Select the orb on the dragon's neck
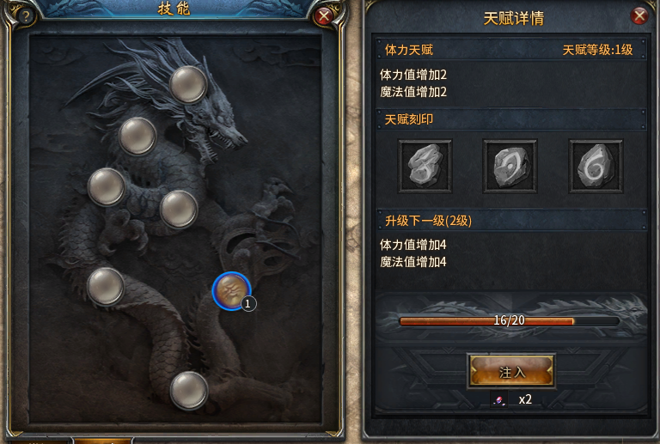 click(x=137, y=137)
